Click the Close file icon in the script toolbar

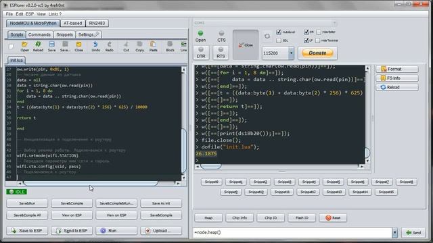point(78,47)
